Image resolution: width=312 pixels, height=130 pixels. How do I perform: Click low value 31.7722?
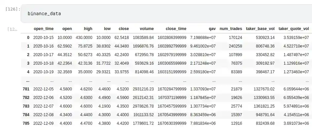click(104, 63)
